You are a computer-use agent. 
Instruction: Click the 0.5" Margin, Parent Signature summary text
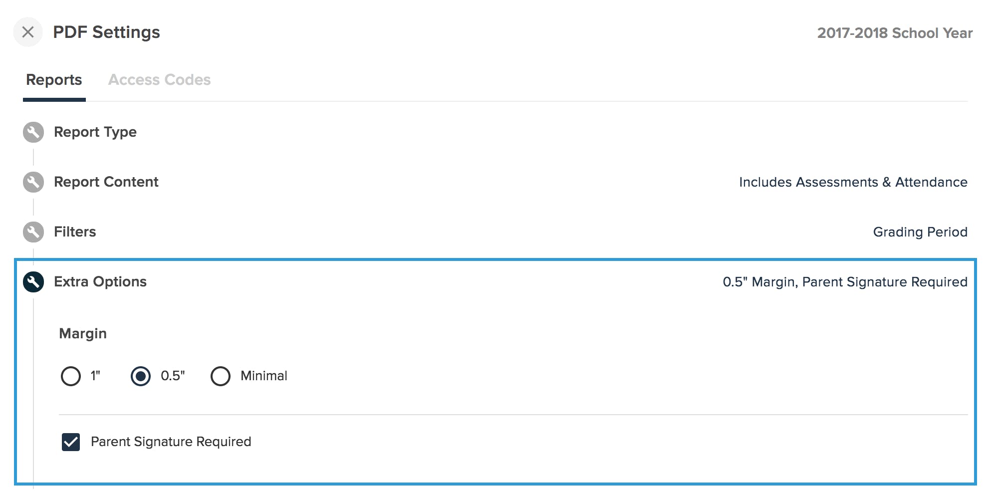coord(845,282)
